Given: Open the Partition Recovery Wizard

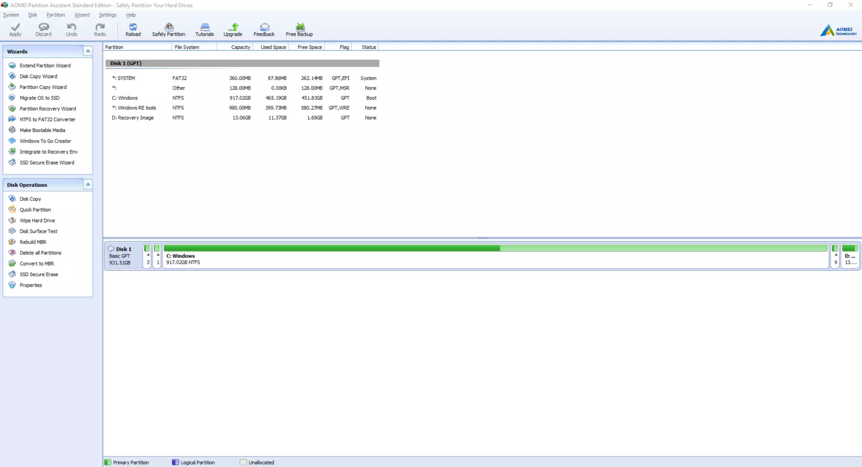Looking at the screenshot, I should click(x=48, y=109).
